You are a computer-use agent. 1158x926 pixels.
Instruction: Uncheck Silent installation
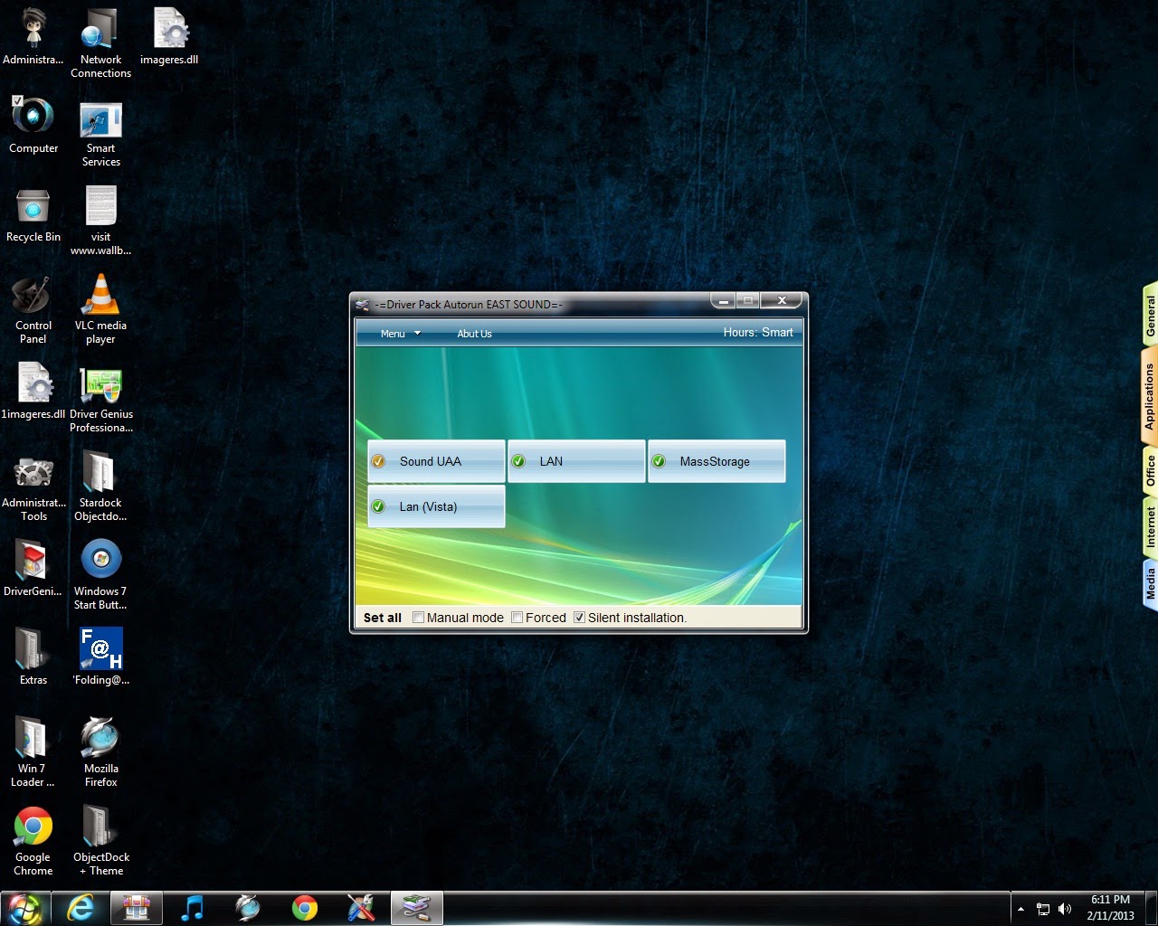(x=579, y=618)
